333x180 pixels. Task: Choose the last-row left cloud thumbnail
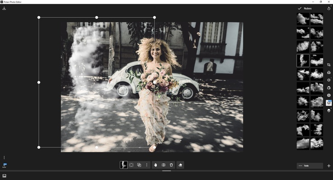(303, 144)
